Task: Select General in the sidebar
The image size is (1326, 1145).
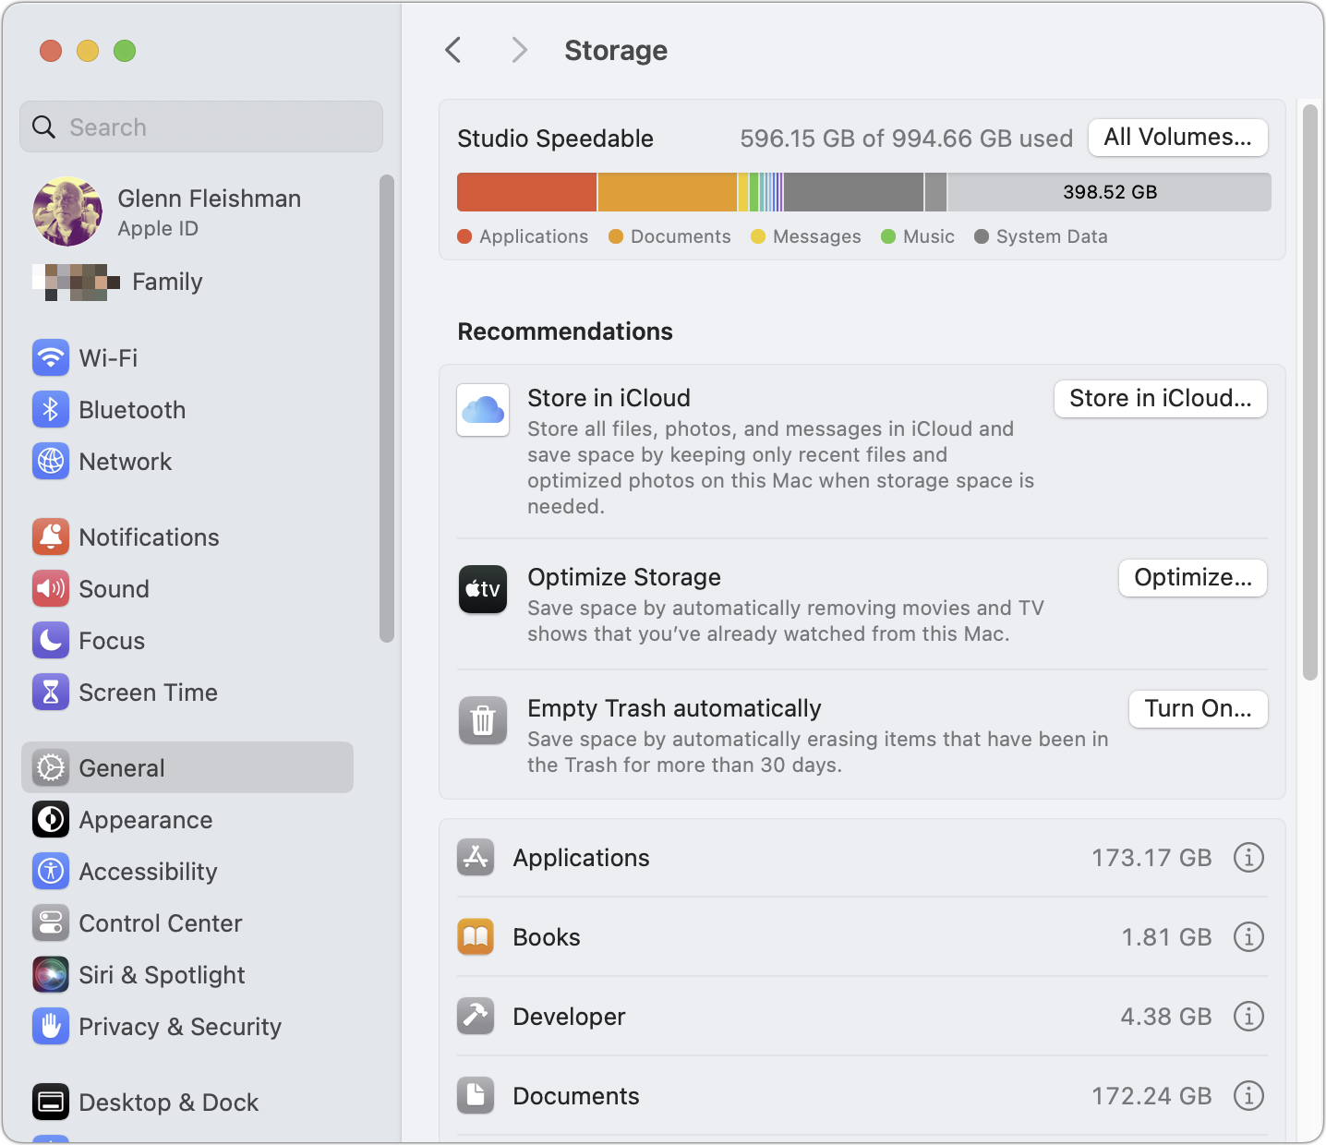Action: click(x=121, y=767)
